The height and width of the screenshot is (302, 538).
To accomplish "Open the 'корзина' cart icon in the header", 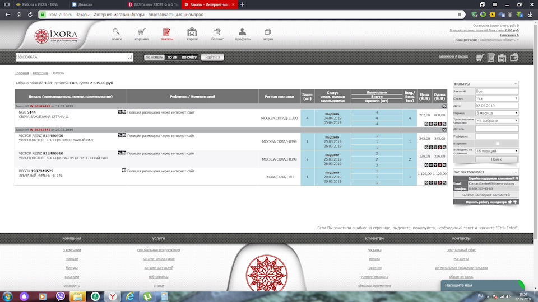I will click(x=141, y=32).
